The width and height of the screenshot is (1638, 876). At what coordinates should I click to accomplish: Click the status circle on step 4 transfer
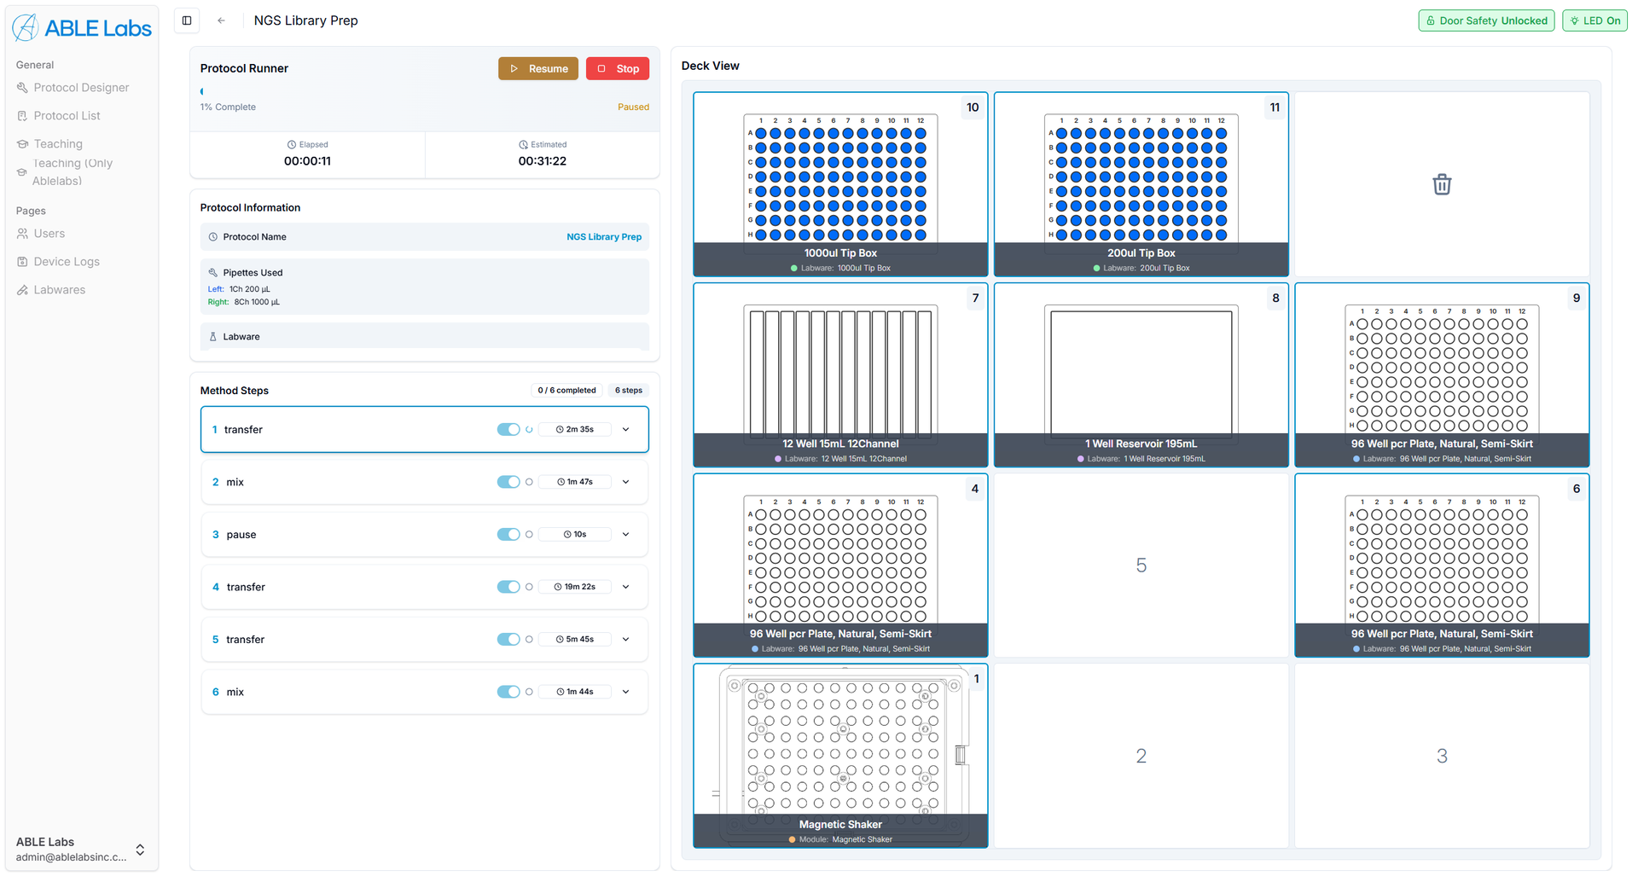point(529,587)
